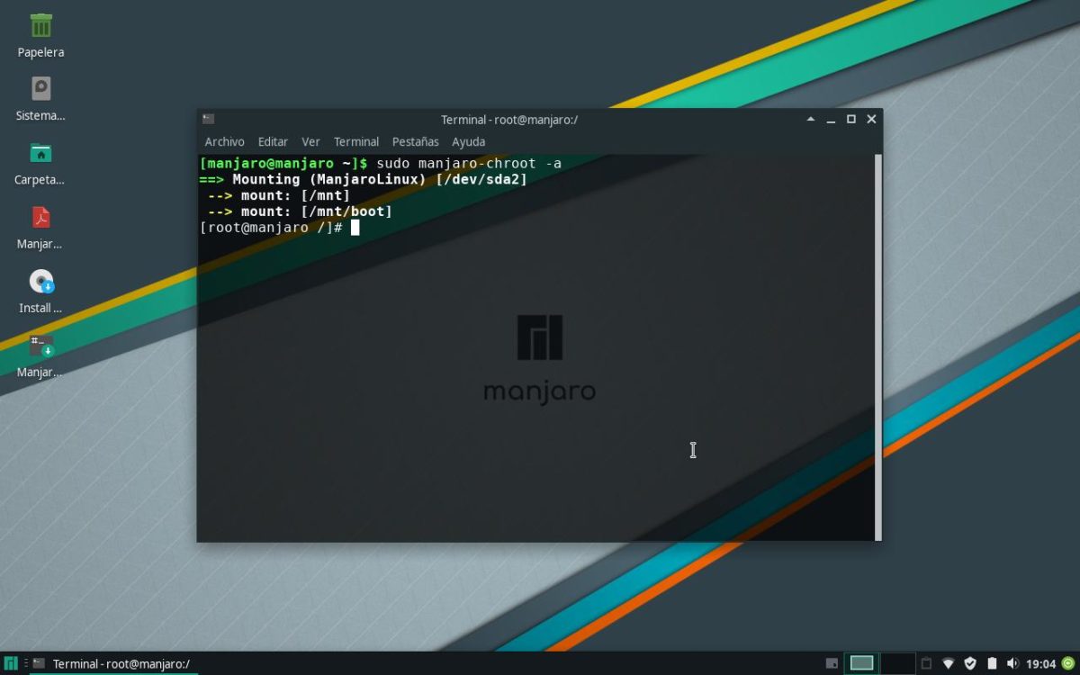The height and width of the screenshot is (675, 1080).
Task: Close the terminal window
Action: coord(871,119)
